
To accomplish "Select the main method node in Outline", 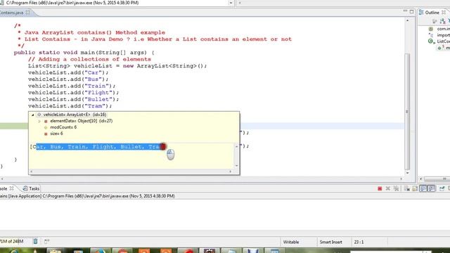I will (444, 48).
